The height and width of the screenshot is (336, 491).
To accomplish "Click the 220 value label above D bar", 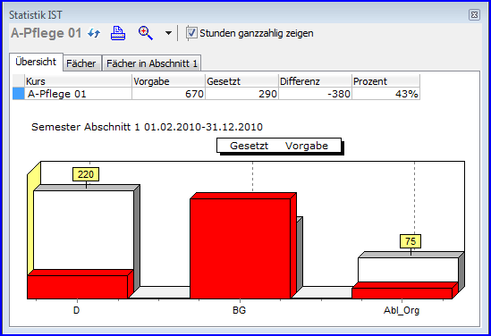I will [x=86, y=174].
